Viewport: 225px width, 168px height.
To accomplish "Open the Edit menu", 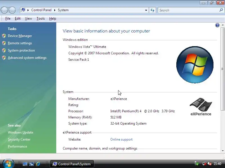I will 18,18.
